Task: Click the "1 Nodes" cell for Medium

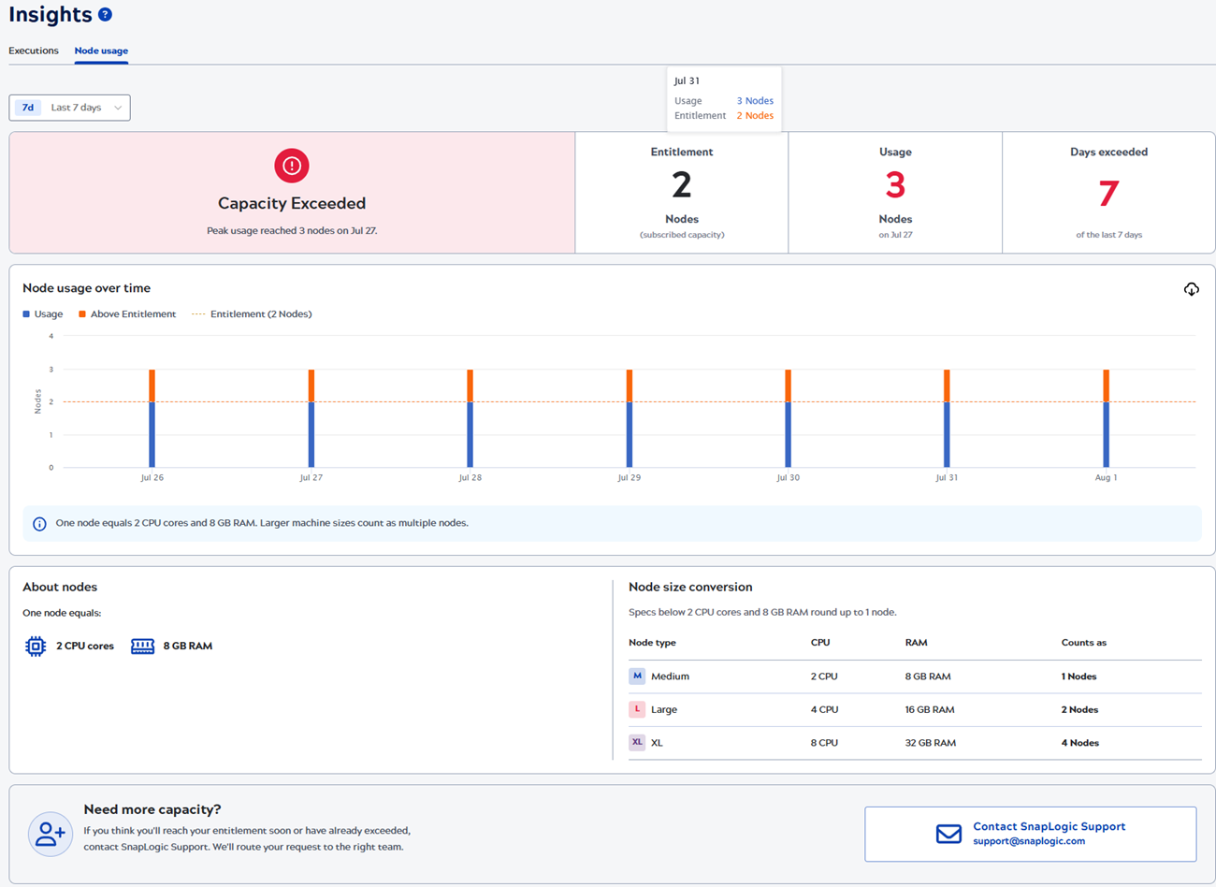Action: pyautogui.click(x=1078, y=676)
